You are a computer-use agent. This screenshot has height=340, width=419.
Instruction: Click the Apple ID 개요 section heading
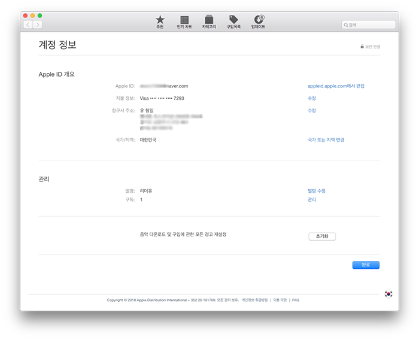pos(56,74)
